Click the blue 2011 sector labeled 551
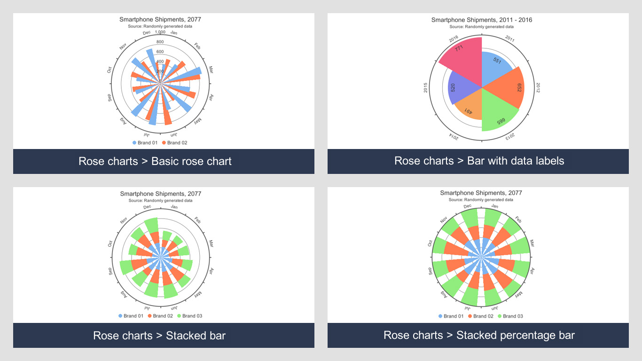The height and width of the screenshot is (361, 642). pos(493,66)
